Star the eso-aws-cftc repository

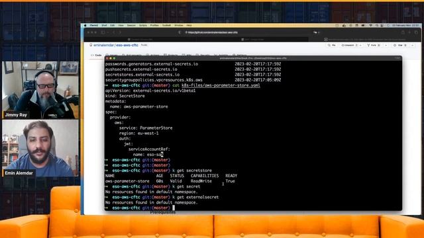coord(399,46)
